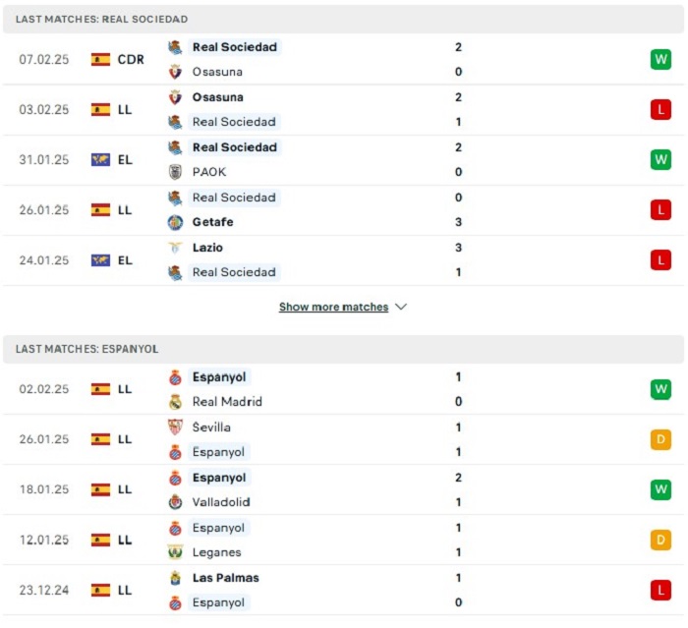Click green W badge for Real Sociedad vs Osasuna
The height and width of the screenshot is (628, 688).
[x=660, y=59]
